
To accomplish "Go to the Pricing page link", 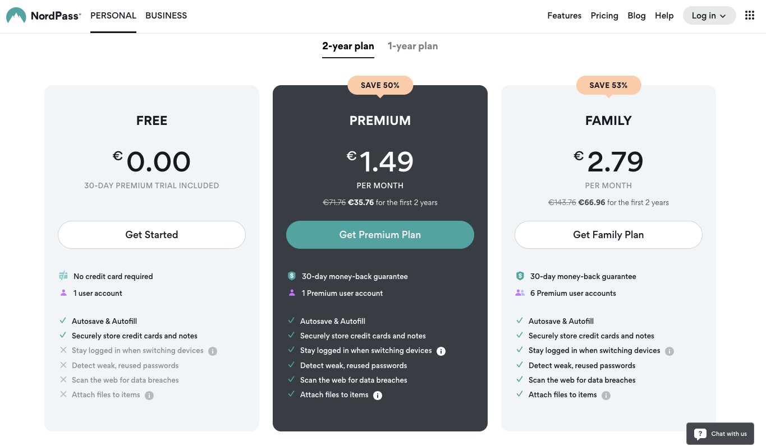I will coord(604,16).
